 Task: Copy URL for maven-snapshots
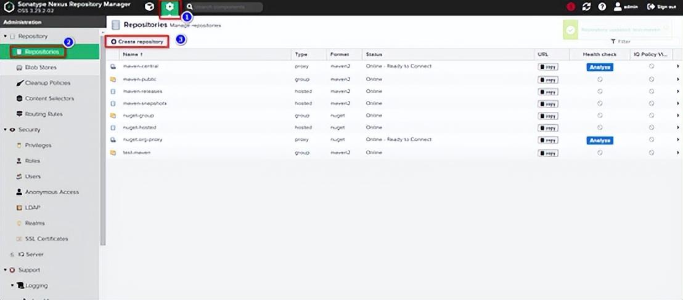point(548,104)
